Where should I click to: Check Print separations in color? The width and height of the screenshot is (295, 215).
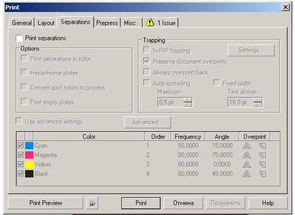pos(24,58)
